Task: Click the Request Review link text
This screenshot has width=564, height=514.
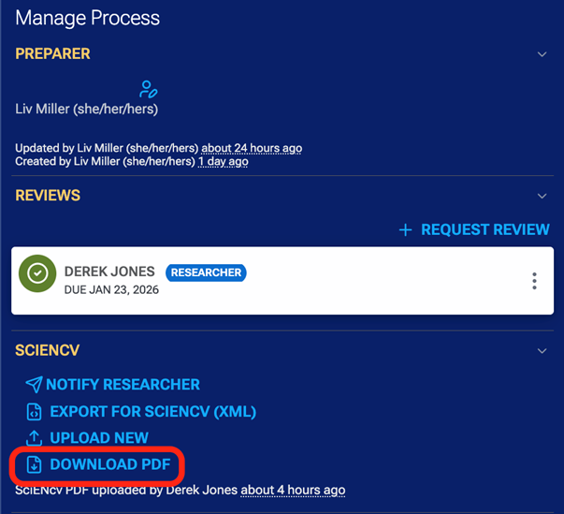Action: [484, 229]
